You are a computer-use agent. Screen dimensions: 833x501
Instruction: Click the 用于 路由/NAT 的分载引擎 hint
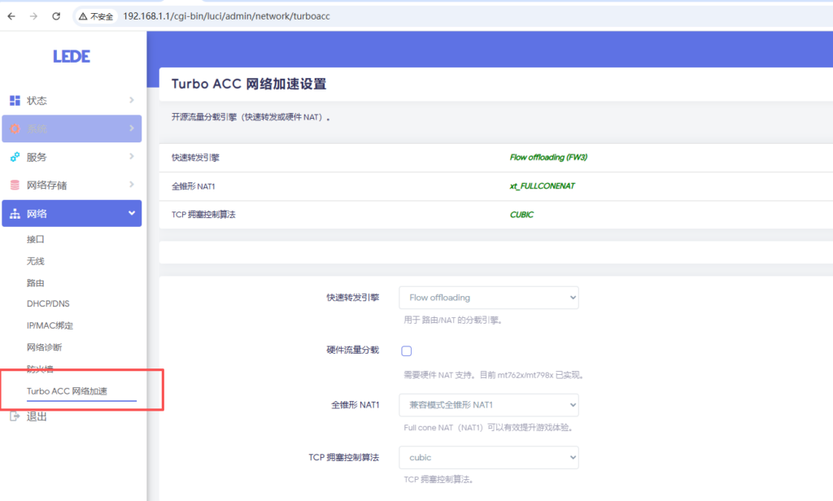(x=453, y=320)
